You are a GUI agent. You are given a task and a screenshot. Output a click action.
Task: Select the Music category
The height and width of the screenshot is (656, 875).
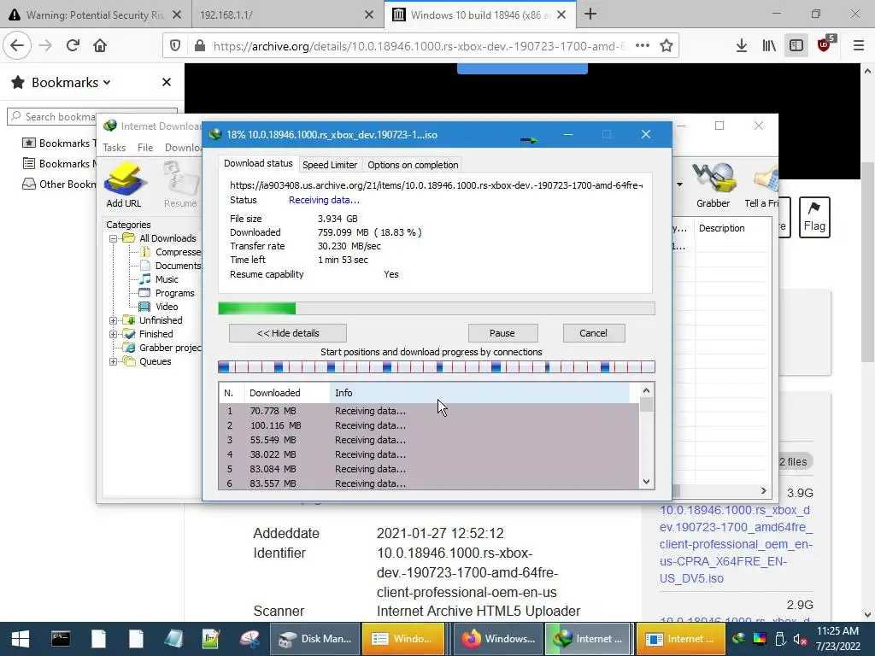coord(167,279)
